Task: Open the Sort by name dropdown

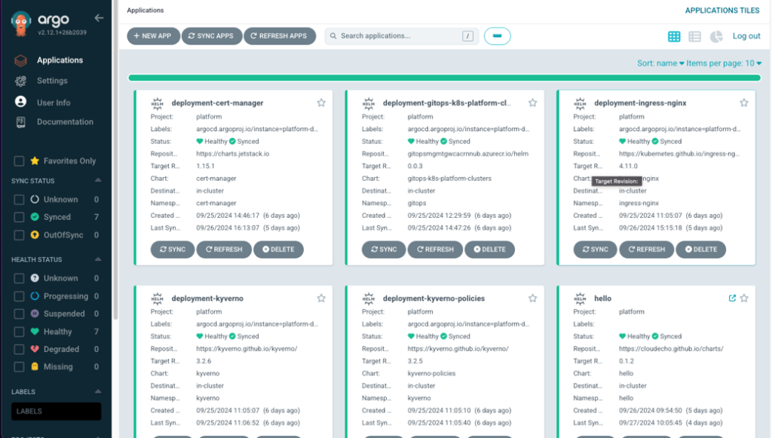Action: tap(660, 63)
